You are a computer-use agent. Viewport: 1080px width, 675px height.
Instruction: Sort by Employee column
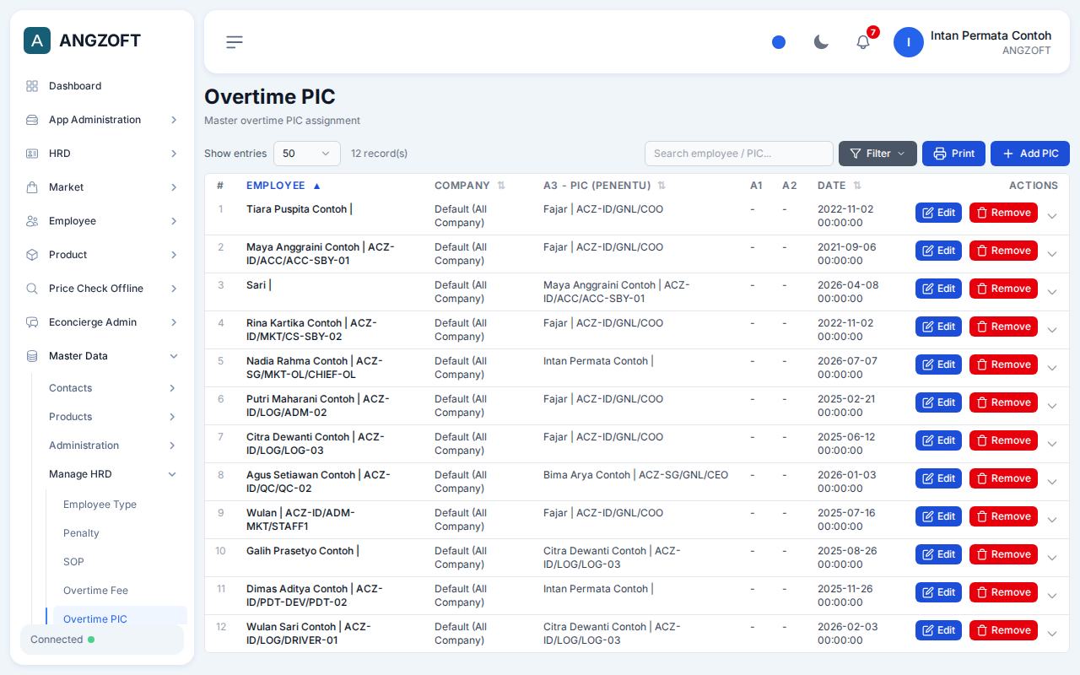click(283, 186)
